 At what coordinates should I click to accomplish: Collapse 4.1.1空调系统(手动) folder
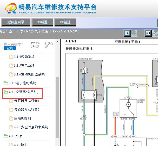pos(24,92)
